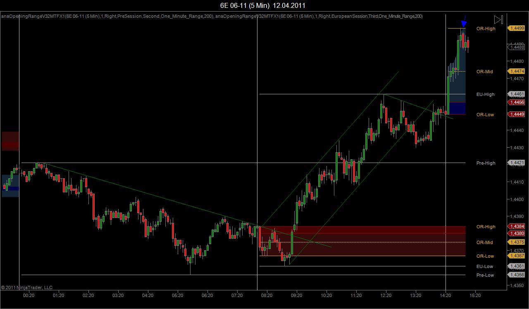Select the Pre-High level label

(486, 163)
